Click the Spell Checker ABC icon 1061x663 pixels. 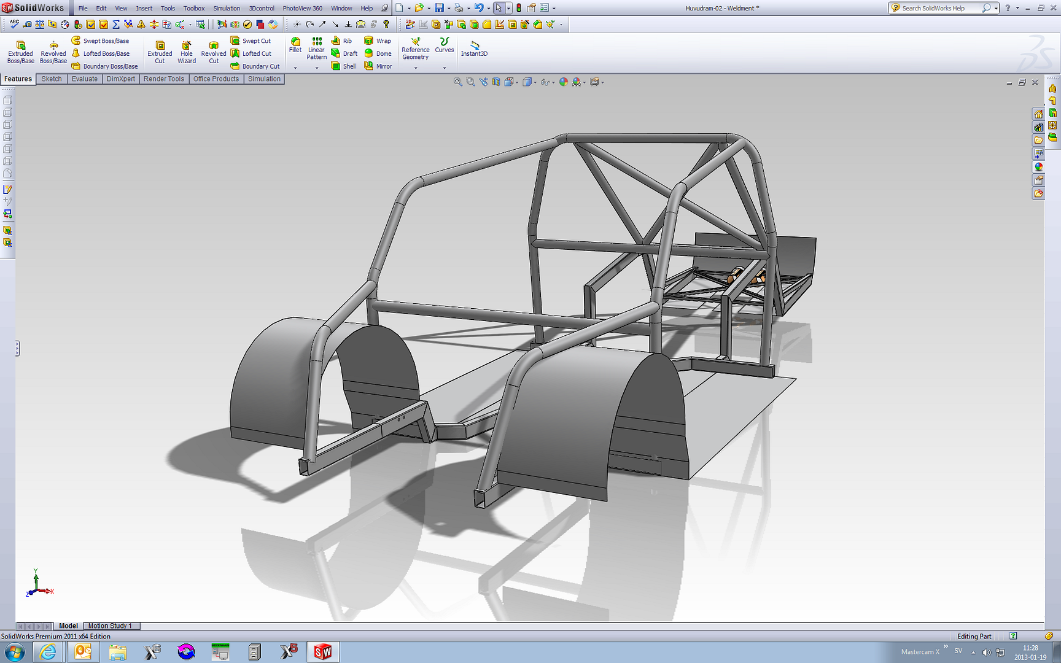point(14,24)
